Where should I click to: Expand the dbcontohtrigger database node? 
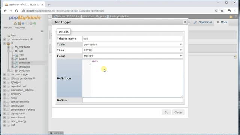[4, 74]
